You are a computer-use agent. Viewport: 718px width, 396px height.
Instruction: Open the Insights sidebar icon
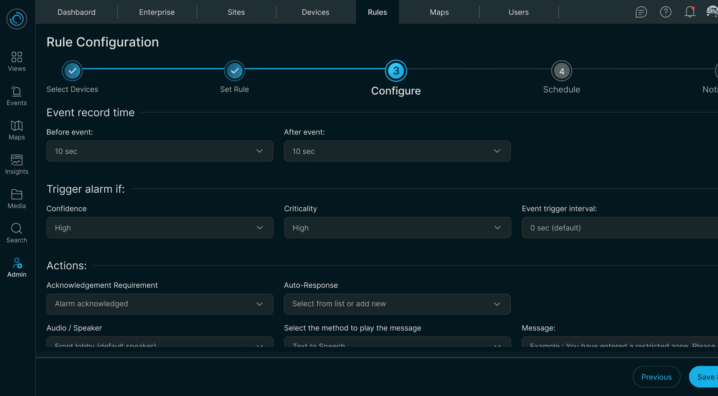tap(17, 160)
